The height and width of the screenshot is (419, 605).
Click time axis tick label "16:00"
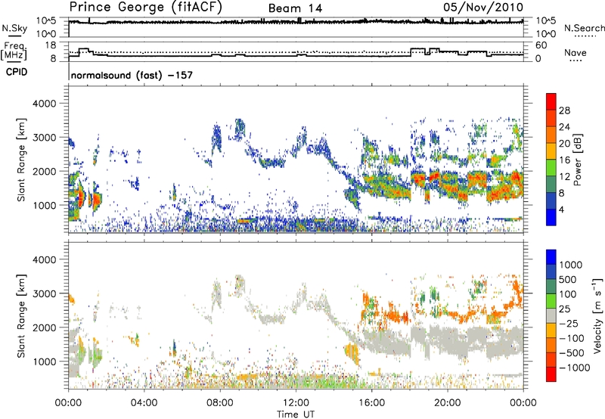(371, 403)
